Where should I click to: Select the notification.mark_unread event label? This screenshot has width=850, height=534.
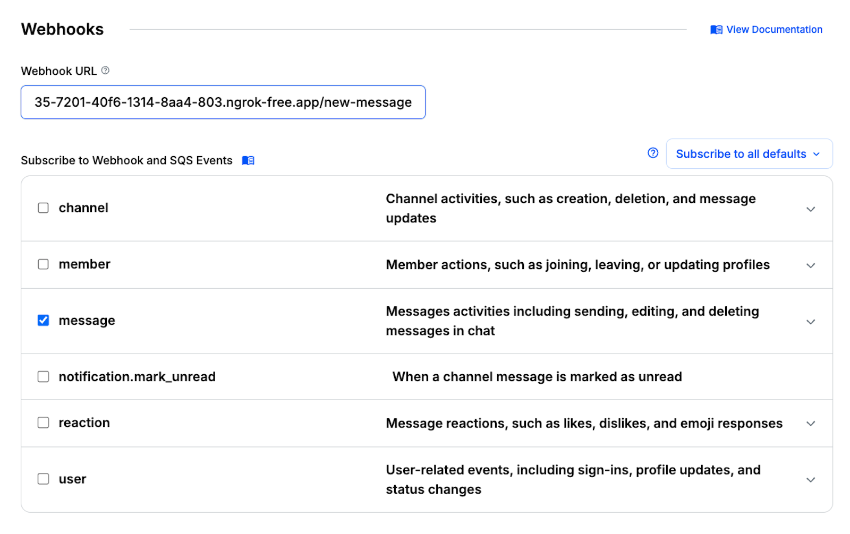pyautogui.click(x=137, y=376)
